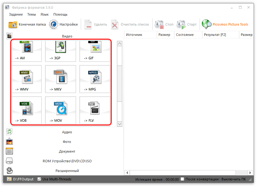Click the Удалить label
This screenshot has height=186, width=257.
100,25
